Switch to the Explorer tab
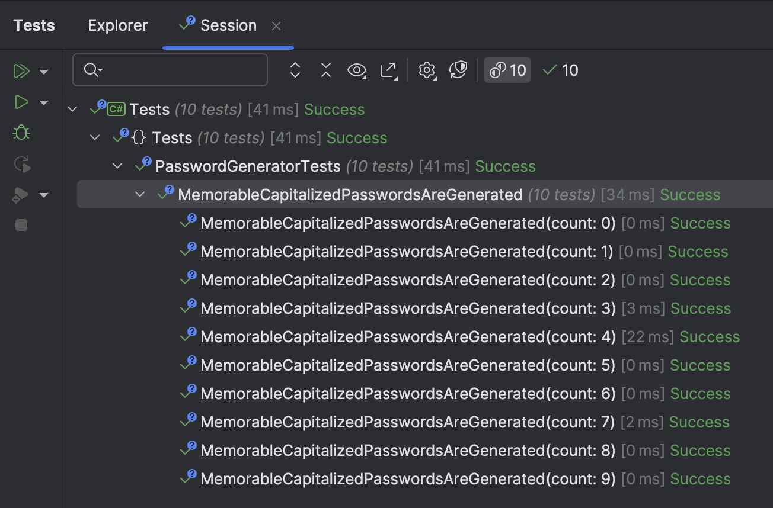 click(x=117, y=25)
